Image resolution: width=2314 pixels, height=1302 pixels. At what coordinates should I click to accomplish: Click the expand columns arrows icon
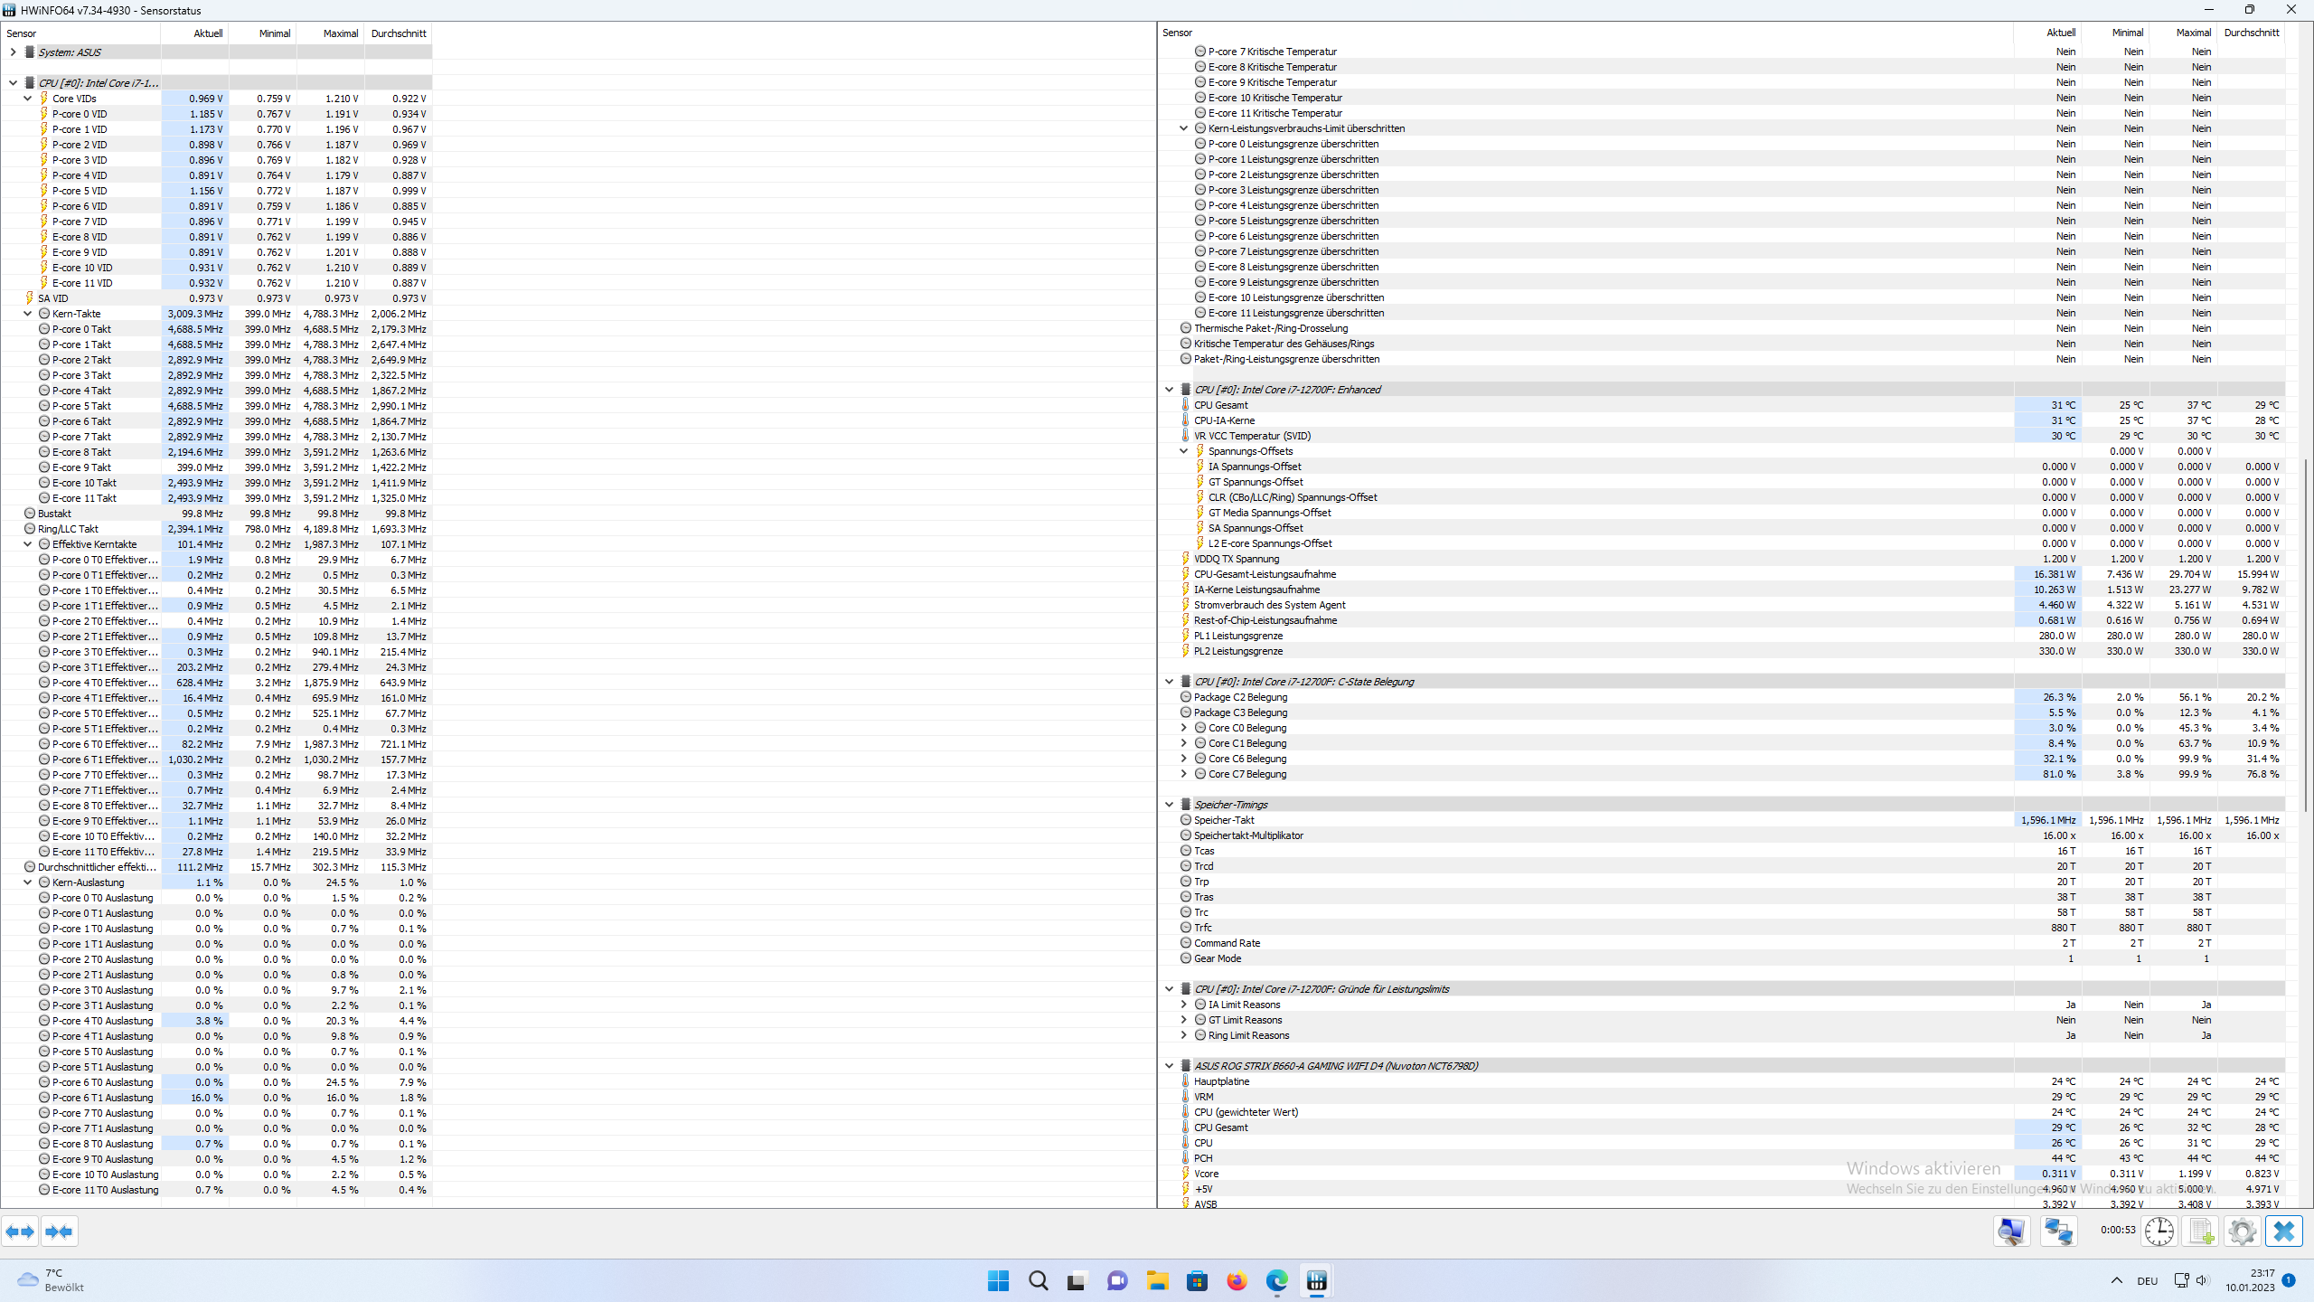pyautogui.click(x=20, y=1231)
